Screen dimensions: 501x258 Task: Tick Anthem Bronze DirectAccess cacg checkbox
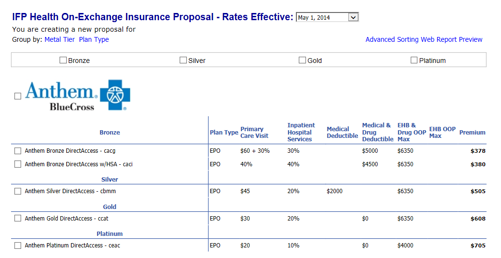18,150
